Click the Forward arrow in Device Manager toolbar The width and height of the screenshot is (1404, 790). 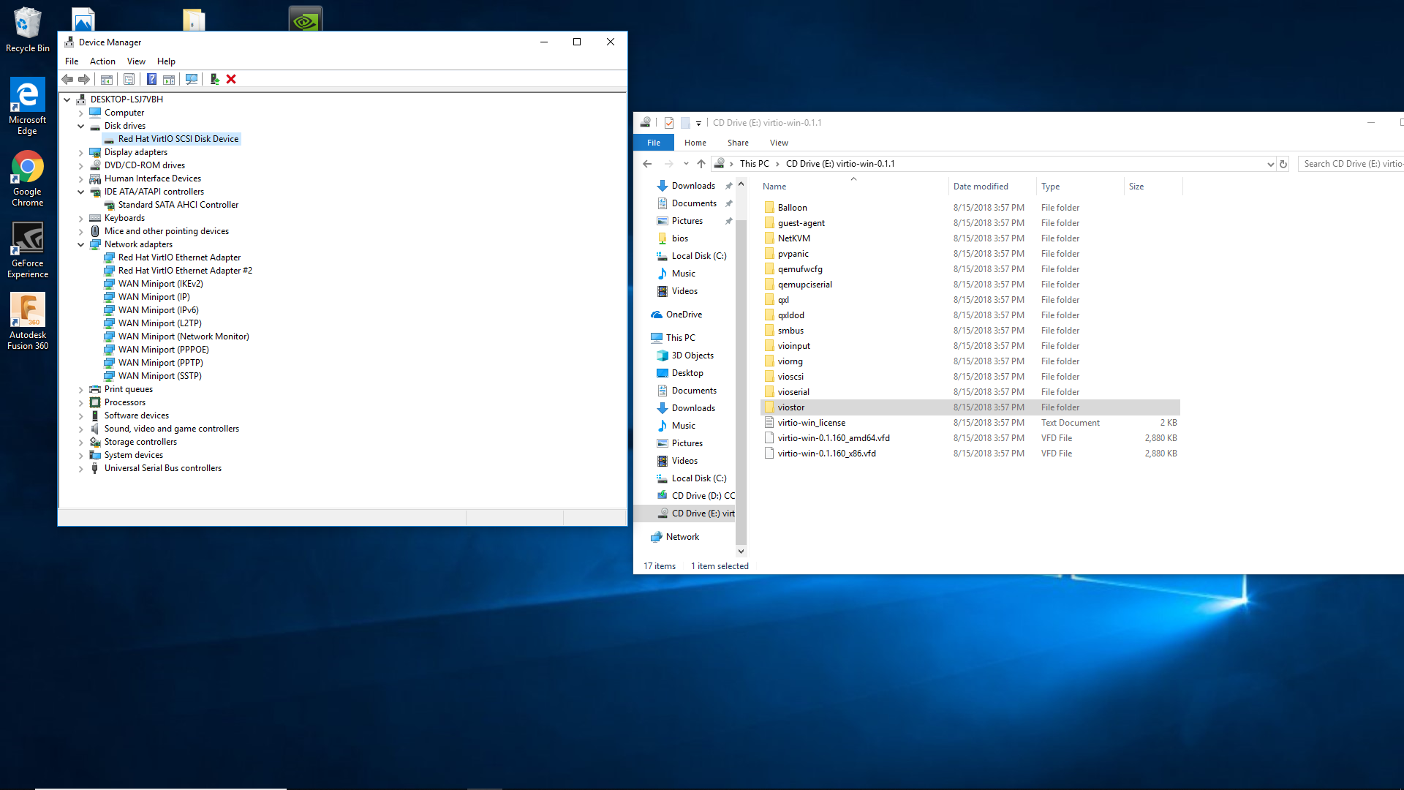(84, 79)
